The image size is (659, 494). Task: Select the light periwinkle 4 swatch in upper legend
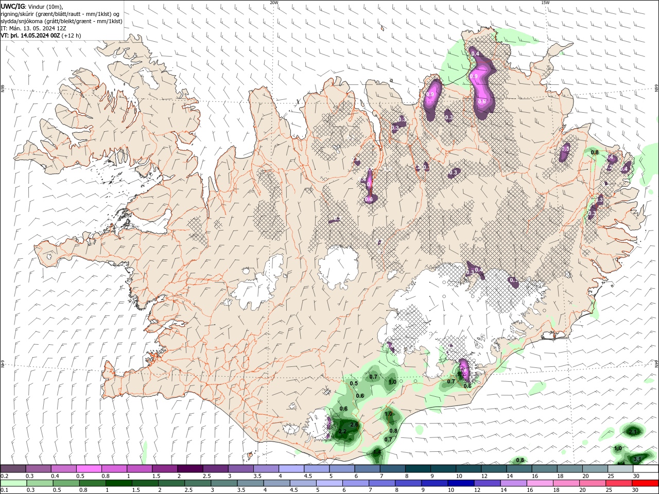click(291, 469)
